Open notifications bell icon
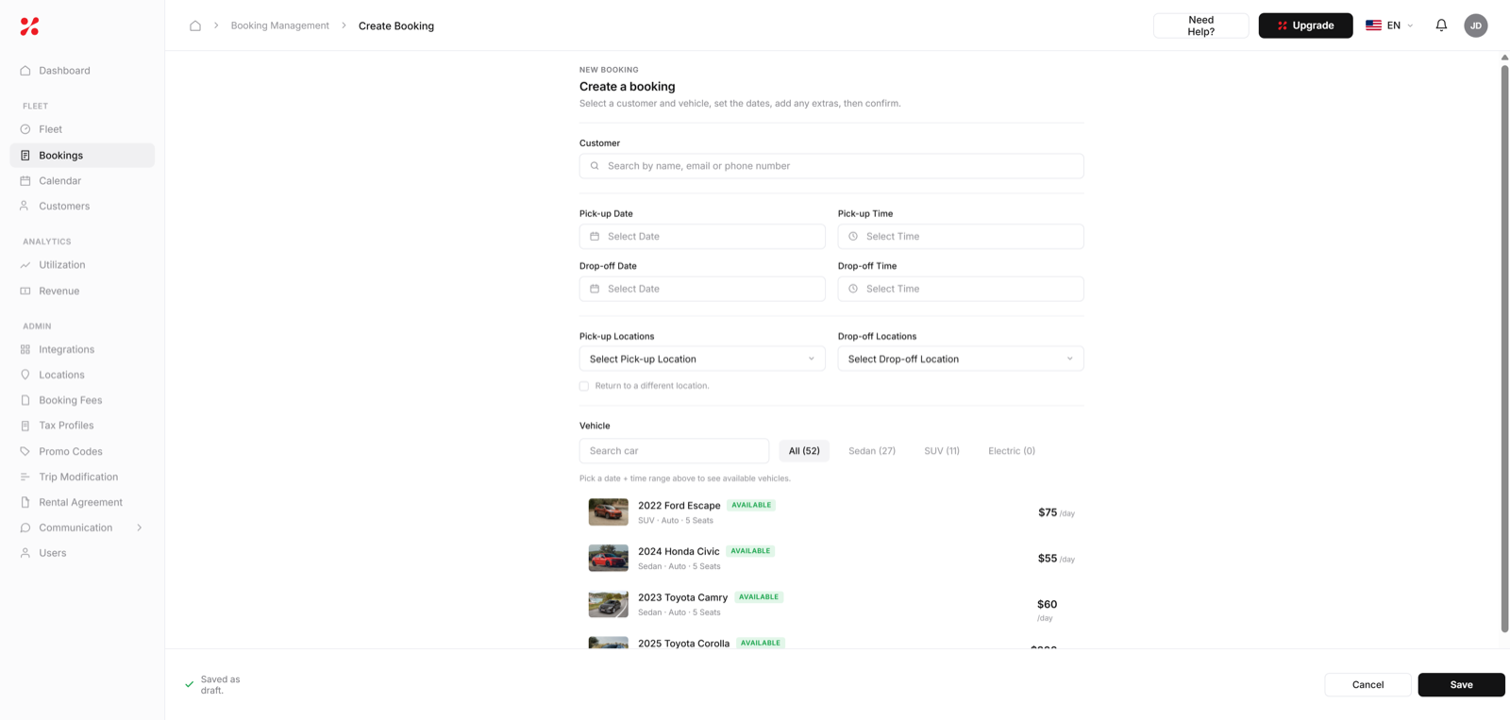The image size is (1510, 720). point(1441,25)
